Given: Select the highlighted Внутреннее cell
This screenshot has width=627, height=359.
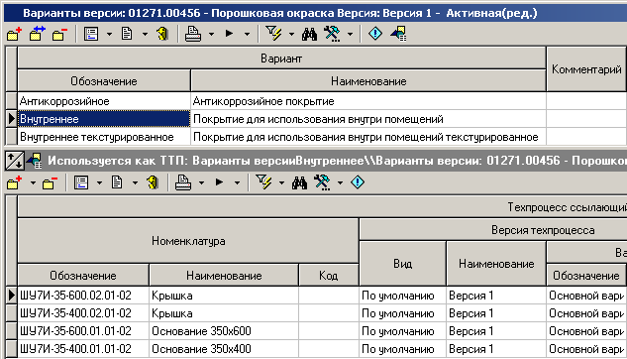Looking at the screenshot, I should [x=104, y=119].
